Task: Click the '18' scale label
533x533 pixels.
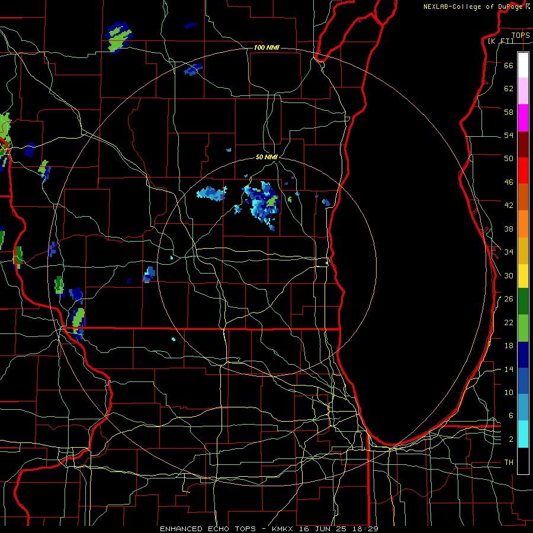Action: 509,346
